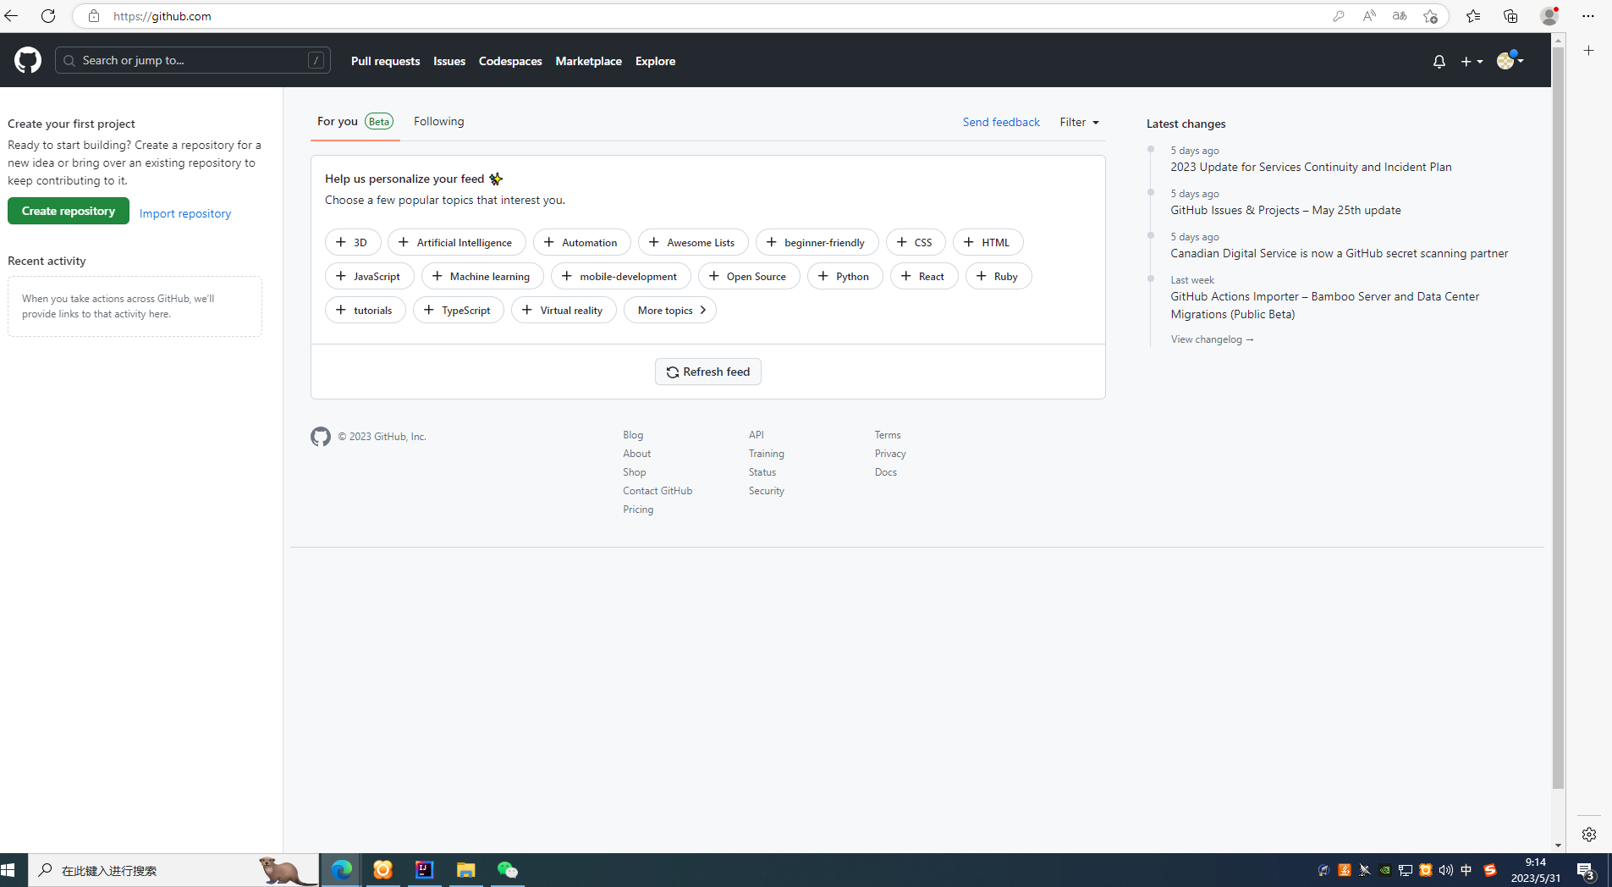1612x887 pixels.
Task: Open browser collections
Action: [x=1510, y=16]
